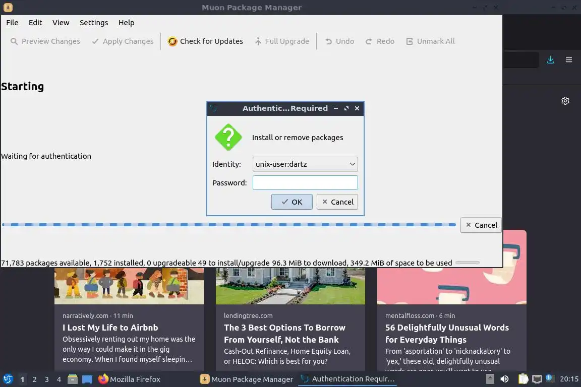Click the Install or remove packages message
The height and width of the screenshot is (387, 581).
[298, 138]
